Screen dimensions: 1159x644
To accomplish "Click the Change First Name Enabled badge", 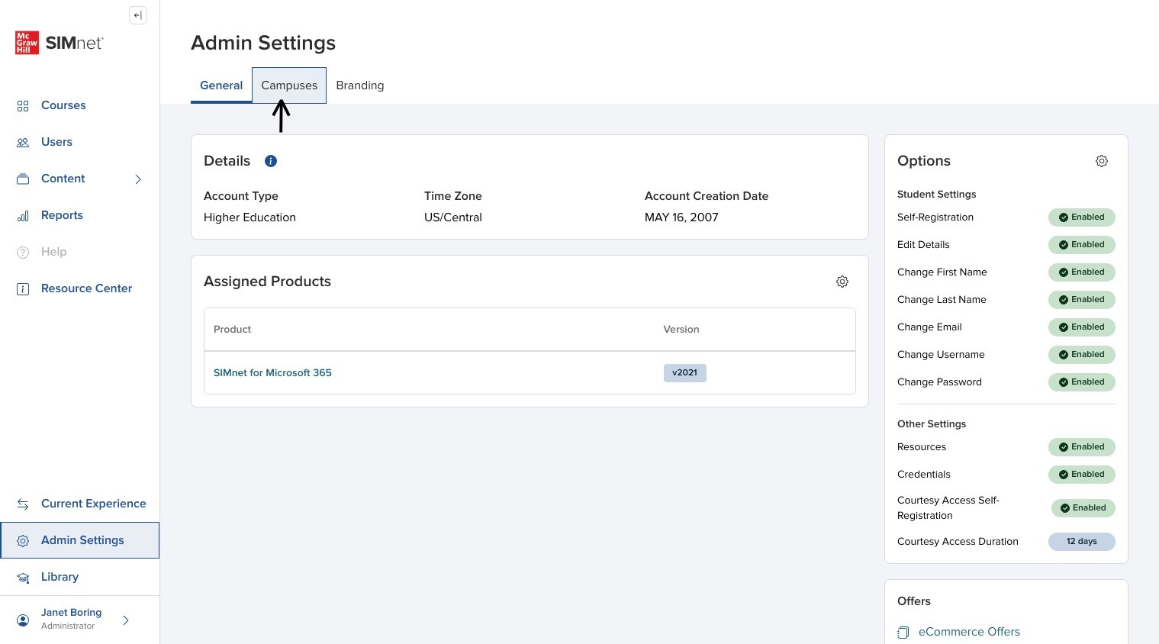I will pyautogui.click(x=1082, y=272).
